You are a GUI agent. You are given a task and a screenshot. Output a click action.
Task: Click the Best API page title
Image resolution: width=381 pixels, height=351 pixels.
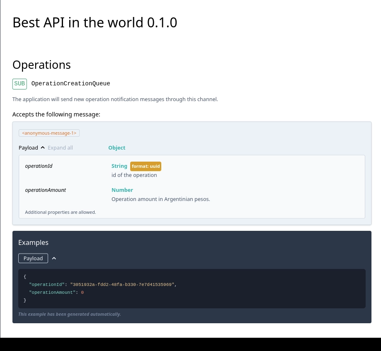[95, 22]
